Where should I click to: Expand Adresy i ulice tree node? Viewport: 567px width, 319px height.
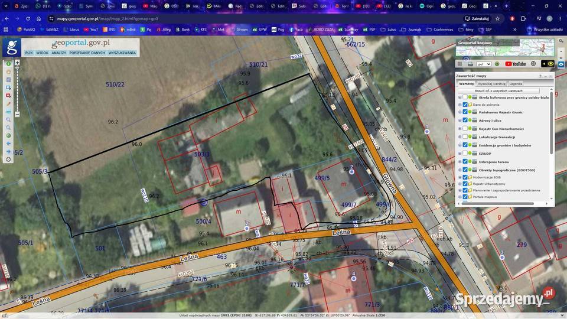[x=460, y=121]
